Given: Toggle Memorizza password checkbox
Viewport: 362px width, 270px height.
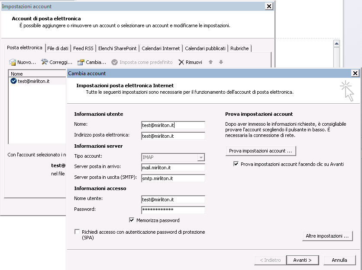Looking at the screenshot, I should coord(132,220).
